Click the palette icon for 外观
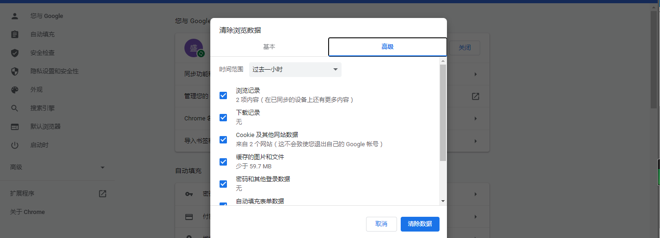660x238 pixels. (x=15, y=90)
